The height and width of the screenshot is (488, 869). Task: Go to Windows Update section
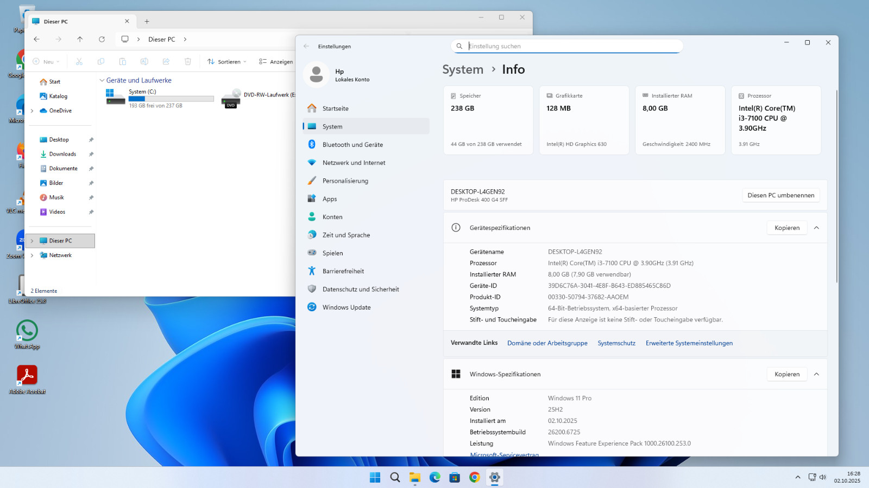coord(346,307)
